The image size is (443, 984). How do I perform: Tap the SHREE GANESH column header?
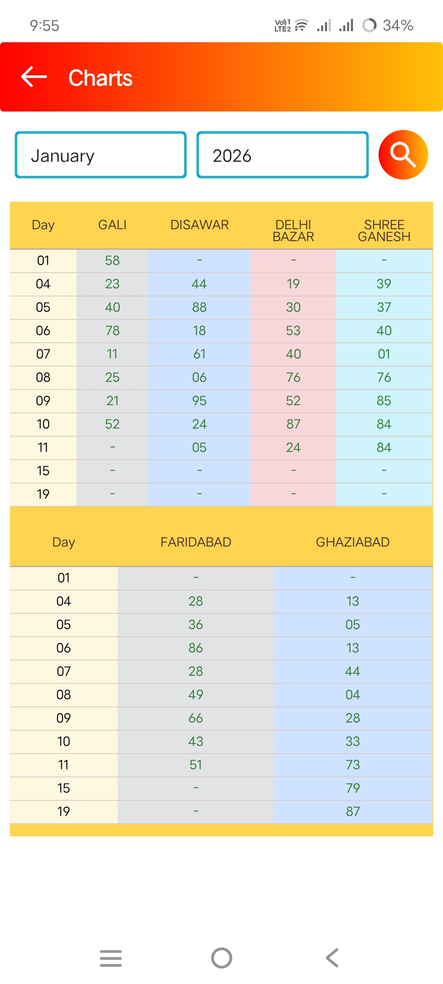click(x=384, y=231)
